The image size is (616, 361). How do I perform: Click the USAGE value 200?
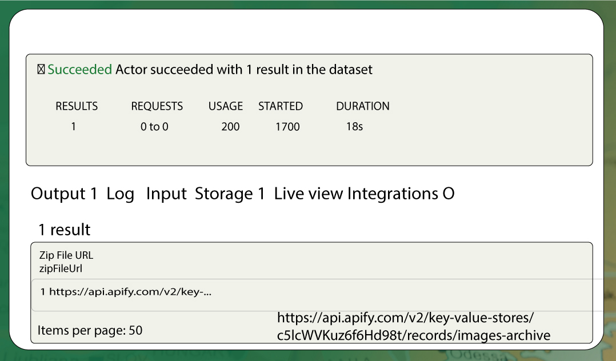230,126
